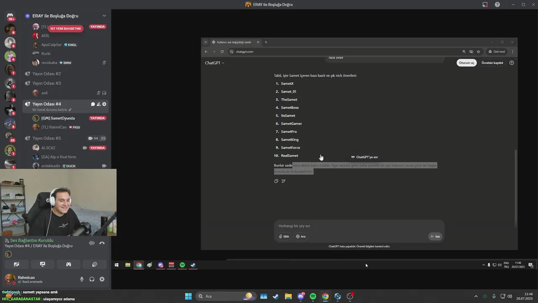Image resolution: width=538 pixels, height=303 pixels.
Task: Open Chrome three-dot menu in stream
Action: 512,52
